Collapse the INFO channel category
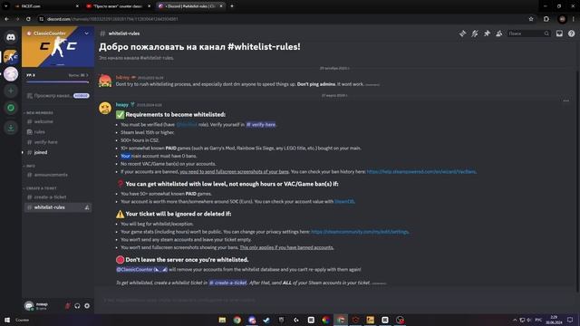 (x=30, y=166)
